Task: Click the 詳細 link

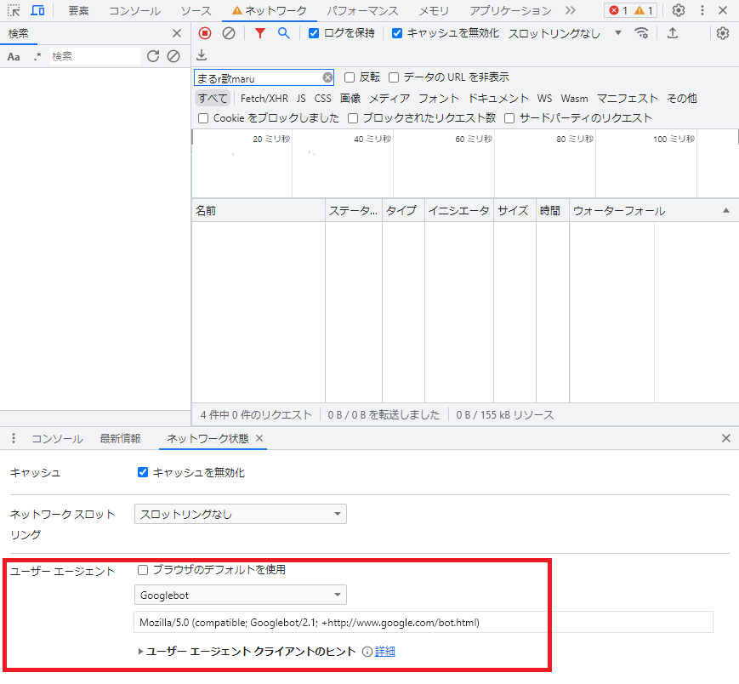Action: coord(385,652)
